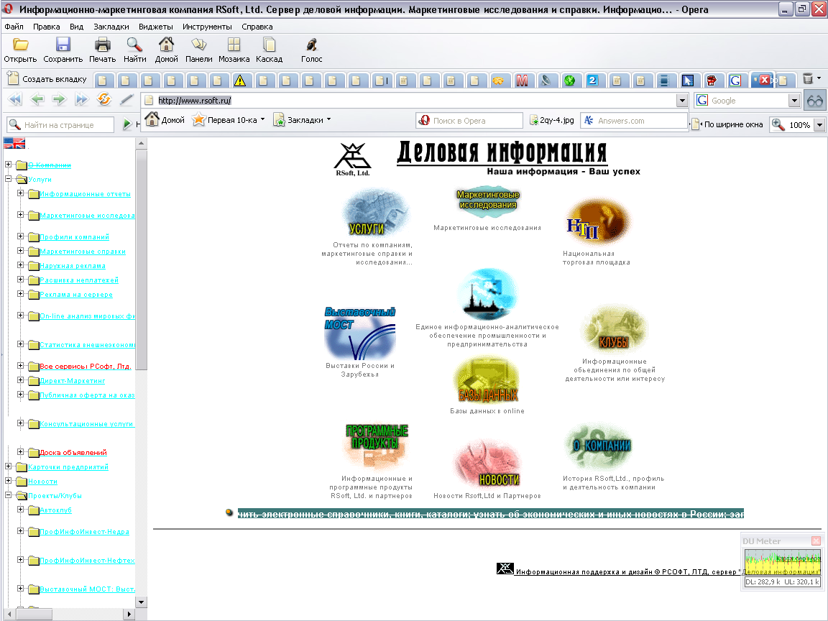
Task: Click the Forward green arrow icon
Action: 59,98
